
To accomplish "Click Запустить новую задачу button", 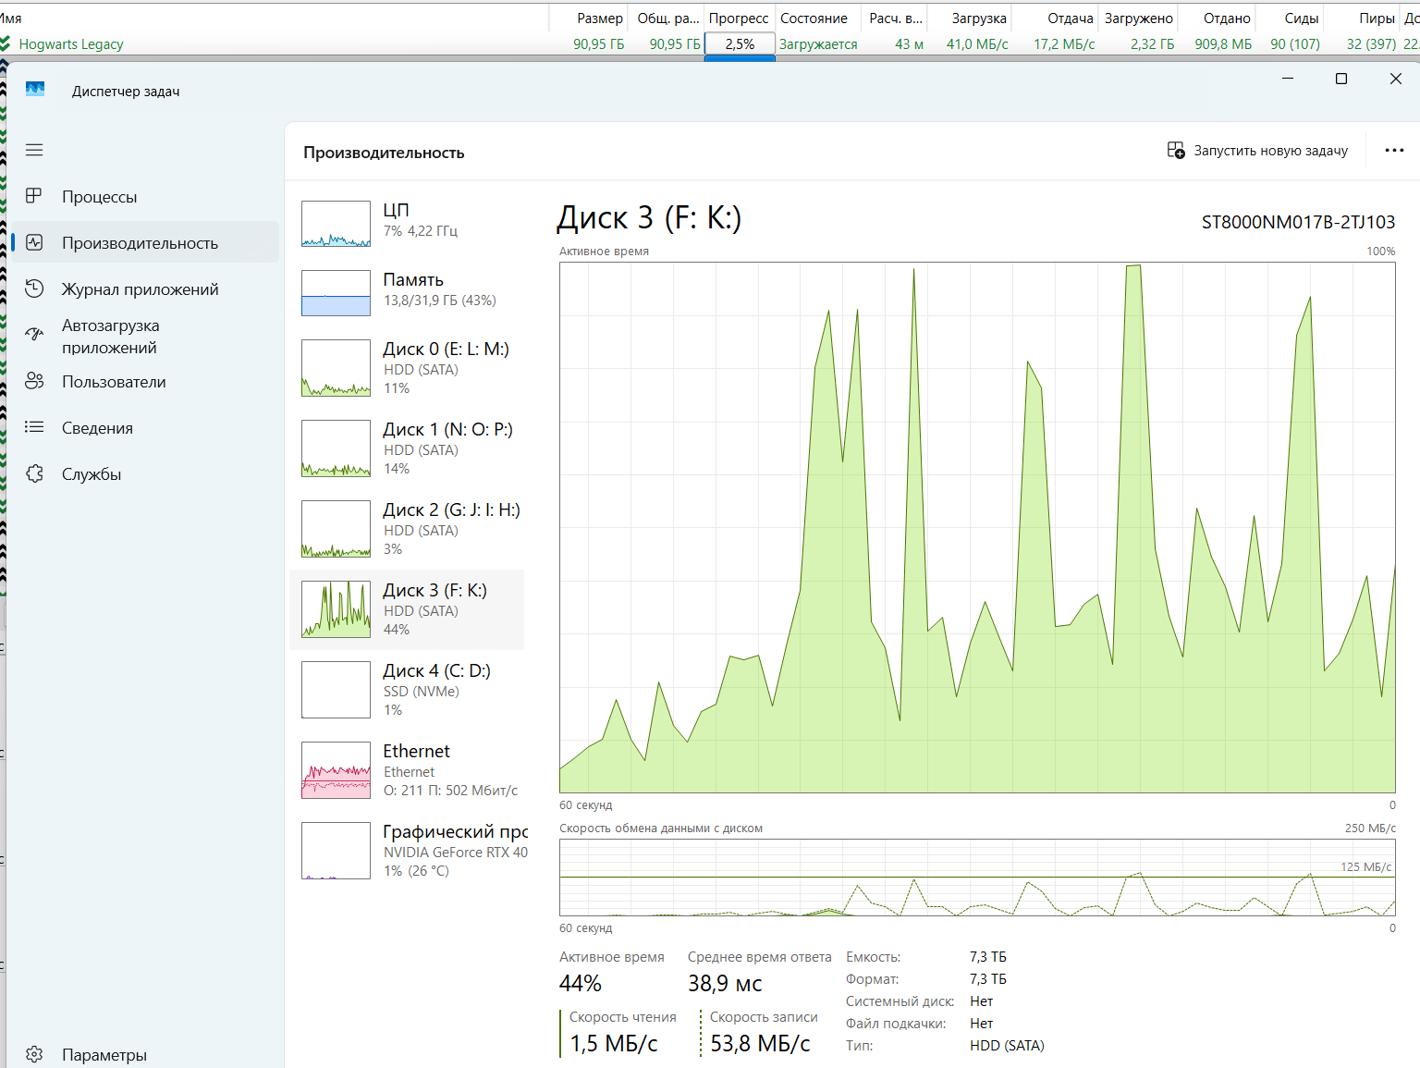I will [x=1257, y=150].
